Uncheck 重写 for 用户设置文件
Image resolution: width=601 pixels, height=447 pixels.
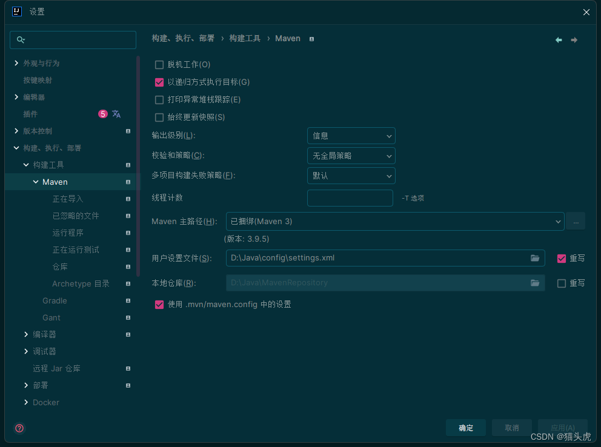(561, 259)
